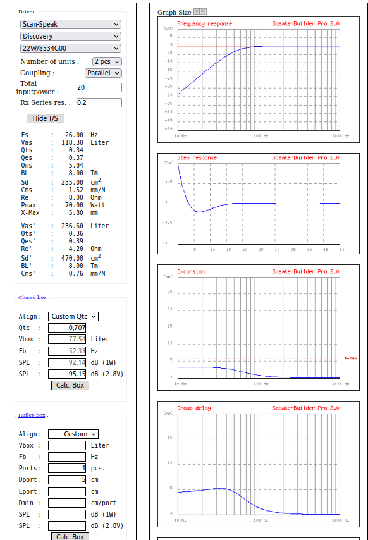Click the Reflex box Dport field
368x540 pixels.
coord(67,479)
